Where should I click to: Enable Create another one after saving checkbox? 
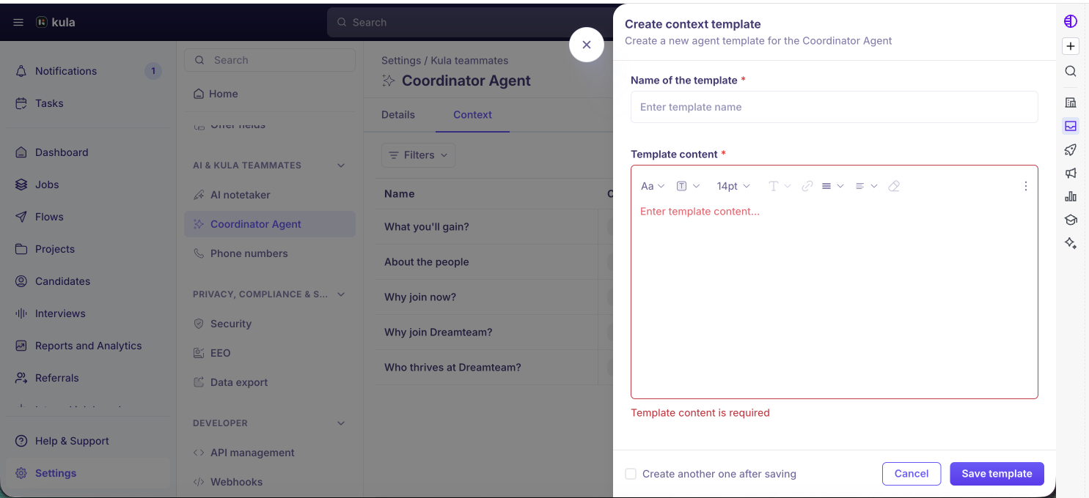click(631, 474)
